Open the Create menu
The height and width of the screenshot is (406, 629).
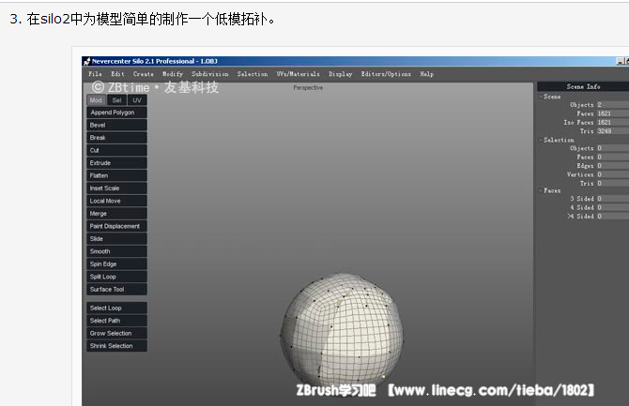tap(144, 74)
